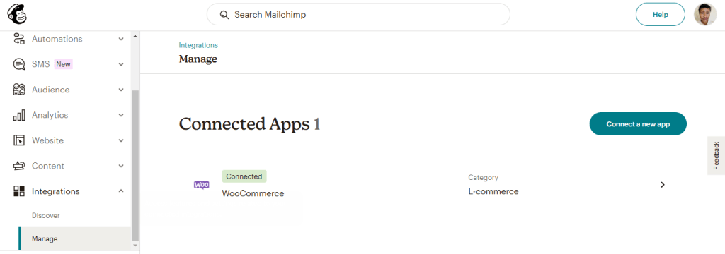This screenshot has width=725, height=254.
Task: Click the WooCommerce app name
Action: pyautogui.click(x=253, y=193)
